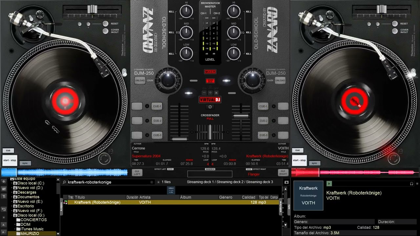Click the favorites star icon in browser sidebar
This screenshot has height=236, width=420.
click(x=4, y=181)
